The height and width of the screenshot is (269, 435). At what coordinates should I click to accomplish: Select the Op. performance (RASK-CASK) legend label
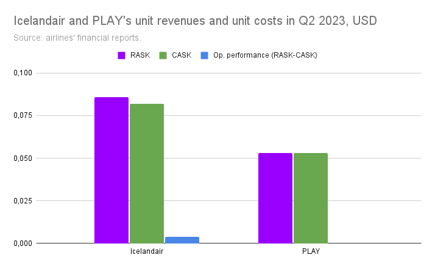[265, 55]
